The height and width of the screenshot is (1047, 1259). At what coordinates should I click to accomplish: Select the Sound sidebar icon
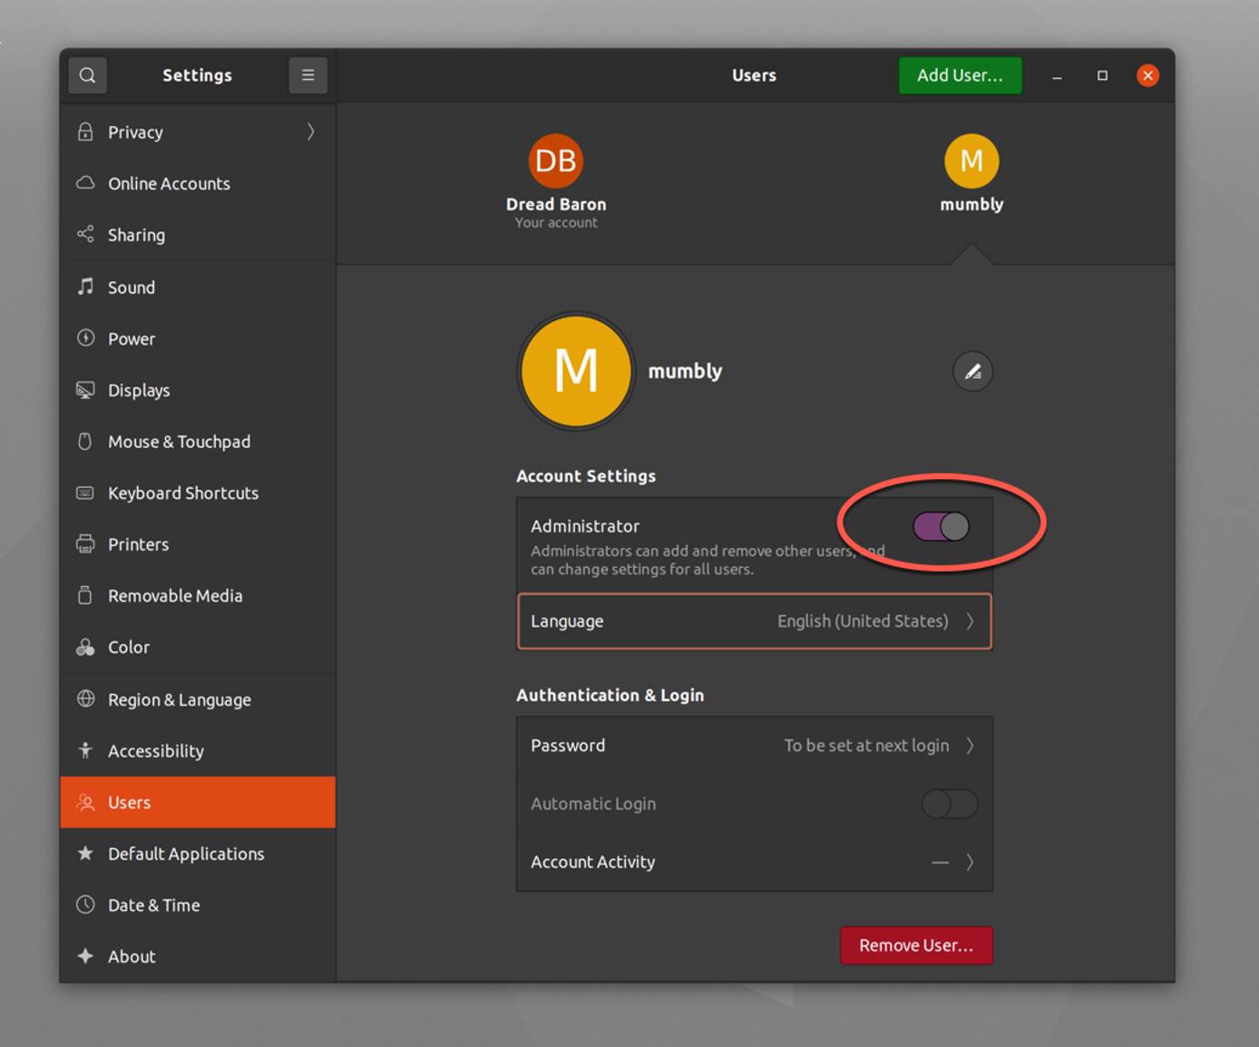(x=84, y=287)
